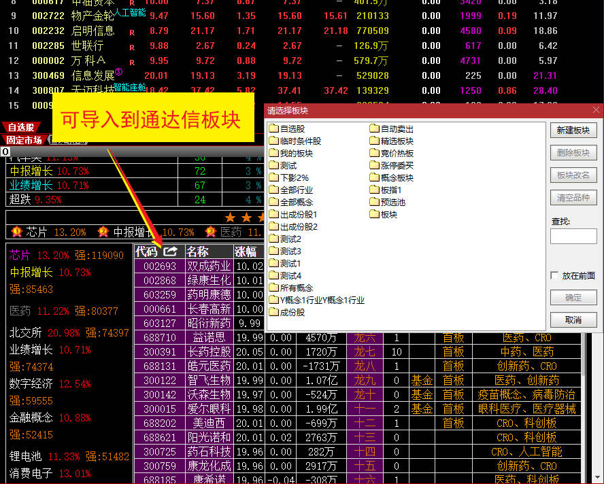The width and height of the screenshot is (604, 484).
Task: Select the 预选池 folder
Action: click(x=388, y=202)
